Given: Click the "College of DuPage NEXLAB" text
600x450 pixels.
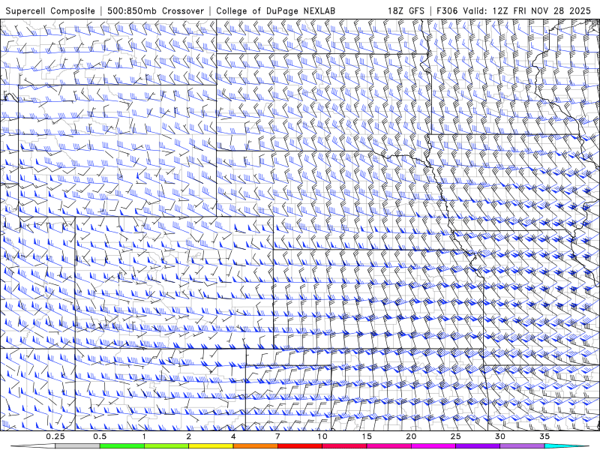Looking at the screenshot, I should (275, 11).
